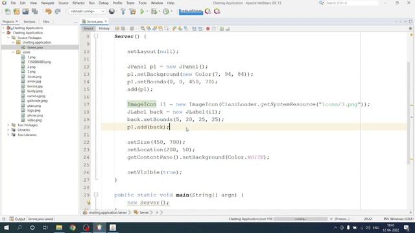Open the Profile Project dropdown arrow
This screenshot has width=415, height=233.
tap(171, 12)
